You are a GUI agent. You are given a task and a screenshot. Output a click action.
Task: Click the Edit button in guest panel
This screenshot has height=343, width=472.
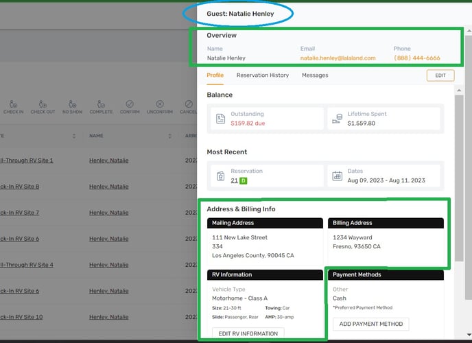pyautogui.click(x=440, y=76)
